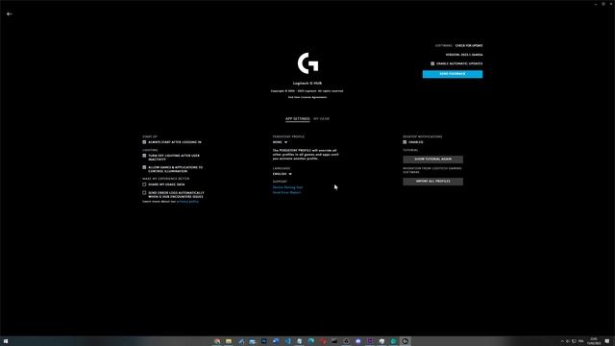Viewport: 615px width, 346px height.
Task: Enable Share My Usage Data checkbox
Action: pyautogui.click(x=144, y=185)
